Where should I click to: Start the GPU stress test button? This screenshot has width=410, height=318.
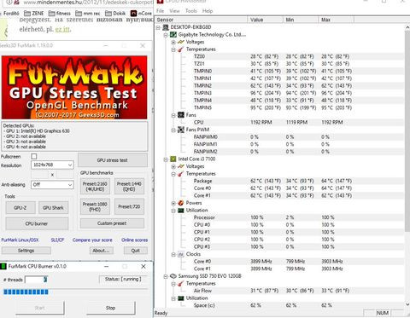point(113,160)
